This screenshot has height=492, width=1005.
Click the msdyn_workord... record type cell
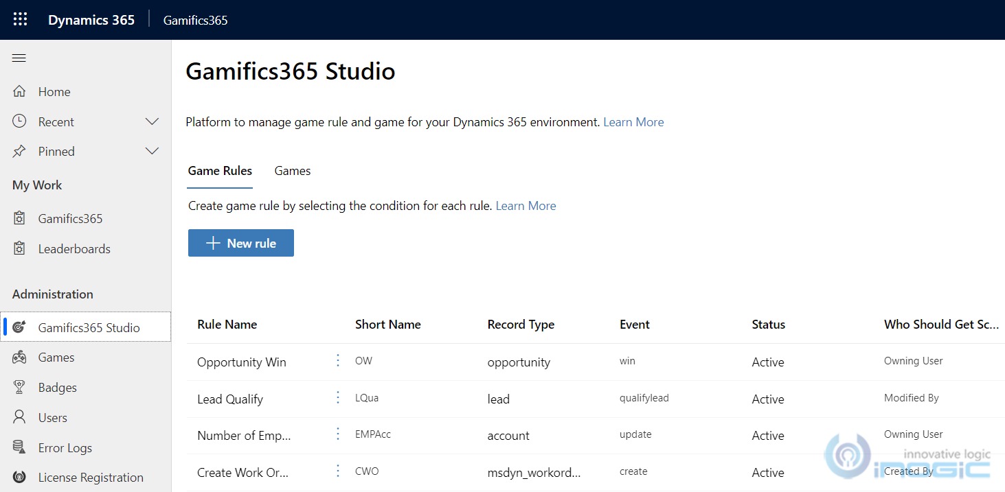pos(534,473)
